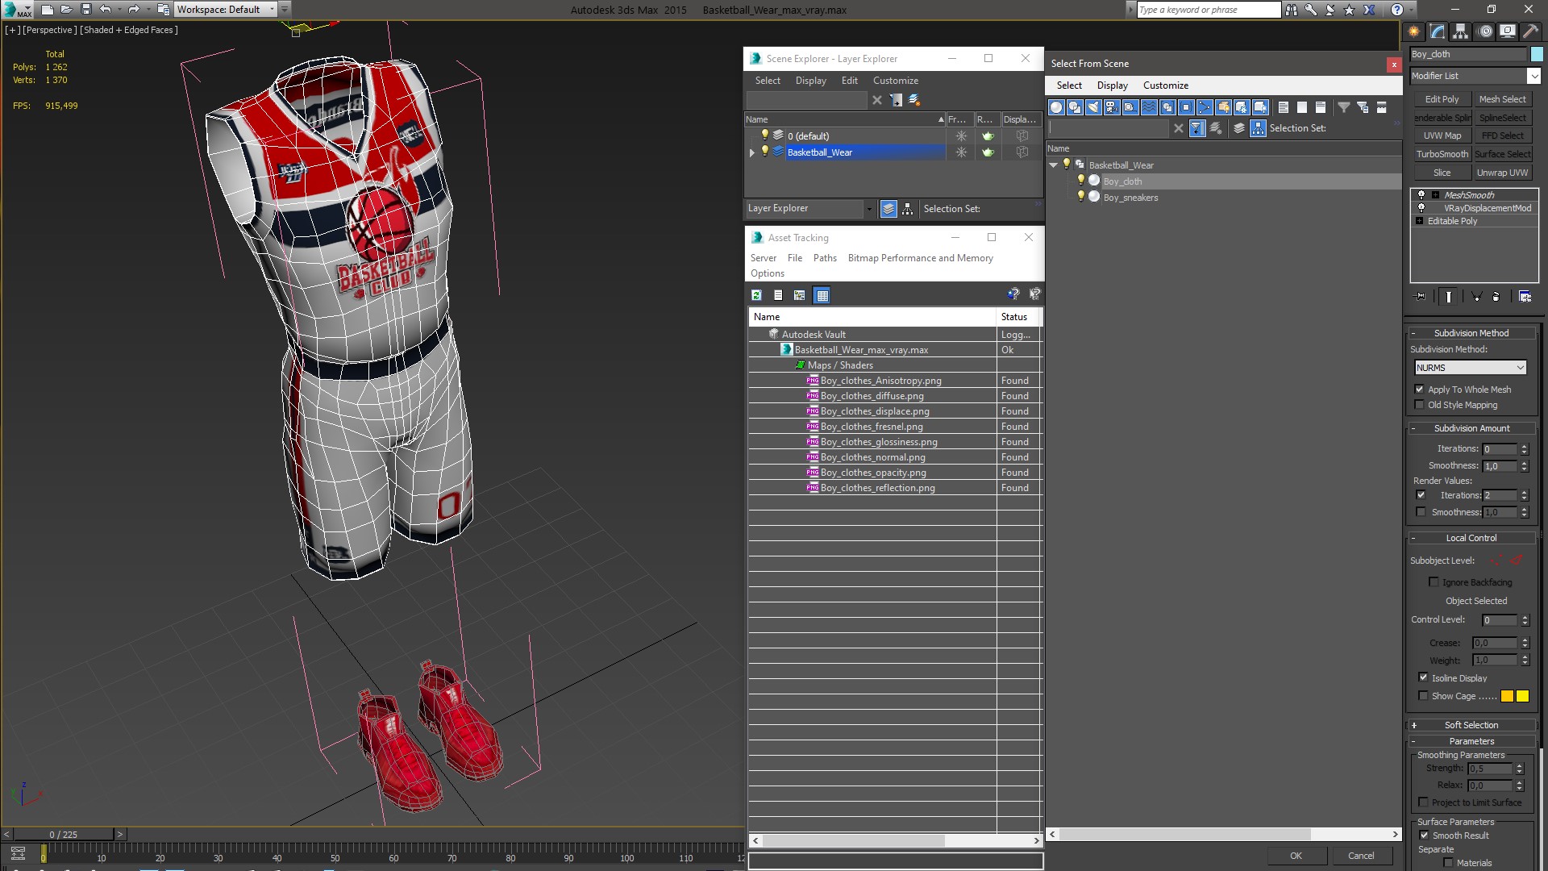
Task: Enable Project to Limit Surface checkbox
Action: 1424,802
